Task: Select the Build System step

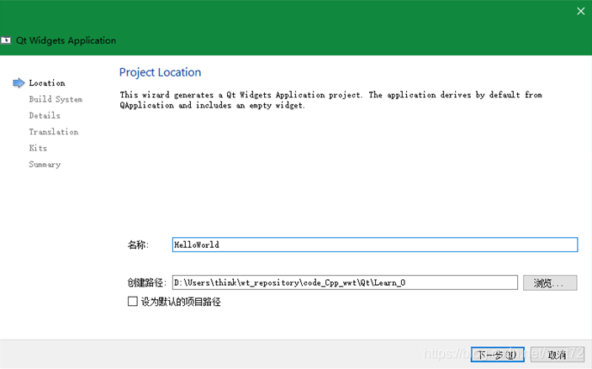Action: (x=55, y=99)
